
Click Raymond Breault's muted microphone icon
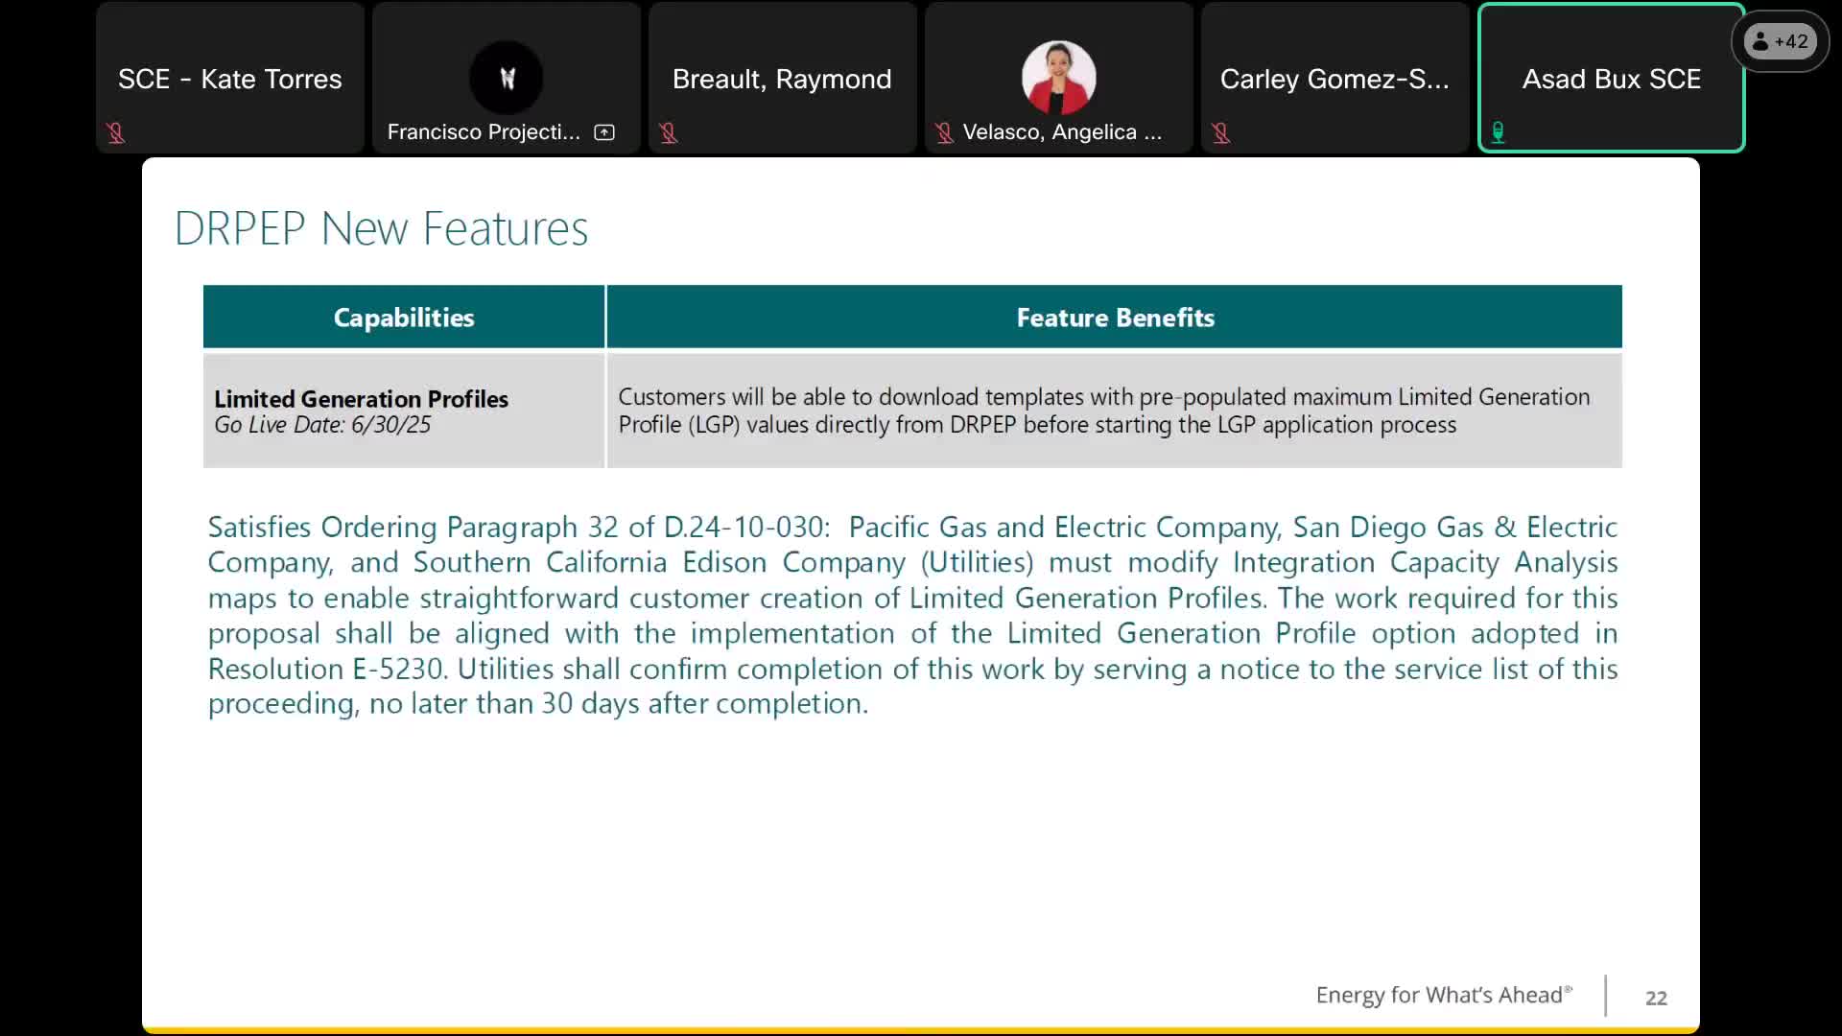[x=669, y=133]
